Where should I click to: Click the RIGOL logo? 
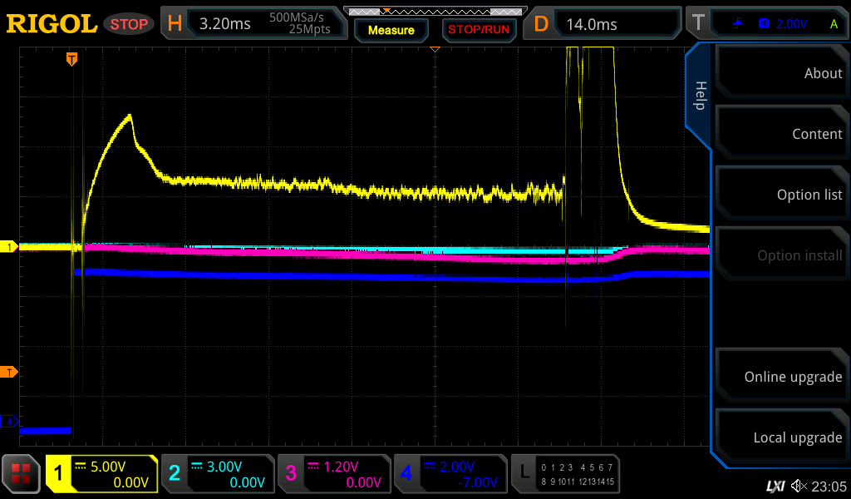click(52, 24)
